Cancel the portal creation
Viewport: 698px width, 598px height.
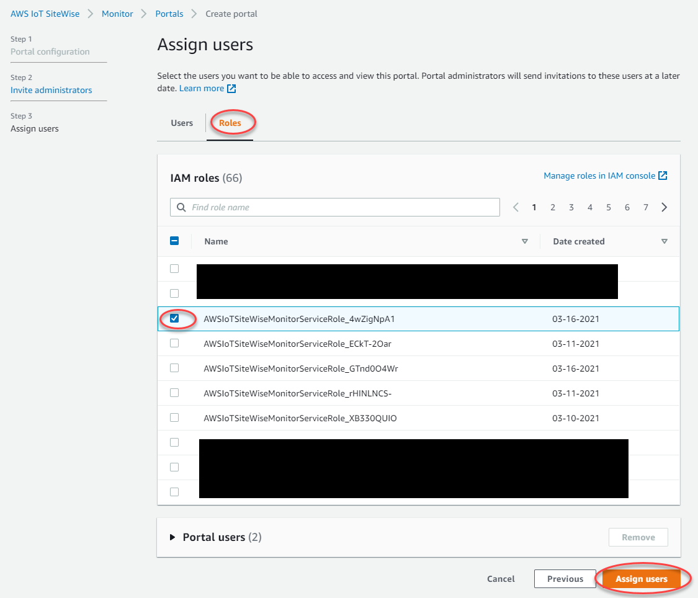point(501,578)
